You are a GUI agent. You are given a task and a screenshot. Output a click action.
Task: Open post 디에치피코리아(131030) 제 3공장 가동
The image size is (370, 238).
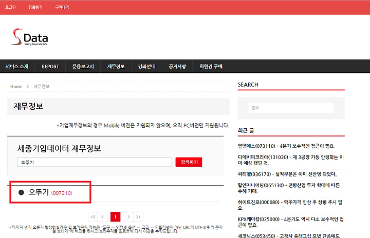coord(291,160)
